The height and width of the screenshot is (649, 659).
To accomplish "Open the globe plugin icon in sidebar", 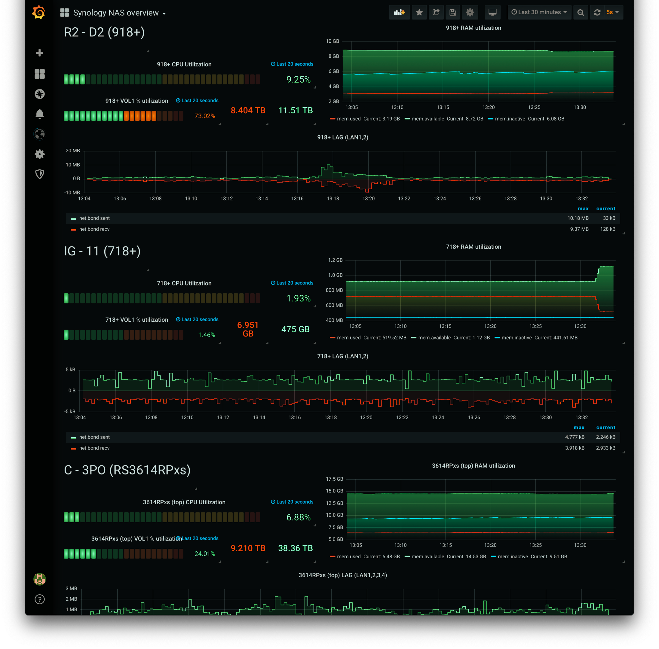I will coord(40,134).
